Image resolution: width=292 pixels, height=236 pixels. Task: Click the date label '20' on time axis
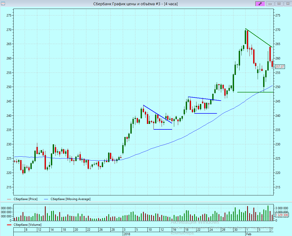click(x=76, y=230)
